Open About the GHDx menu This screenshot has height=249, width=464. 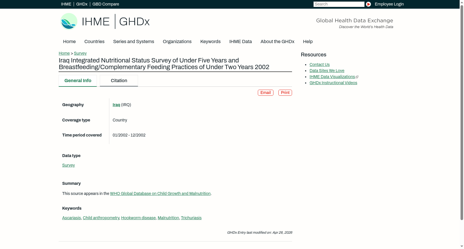278,42
